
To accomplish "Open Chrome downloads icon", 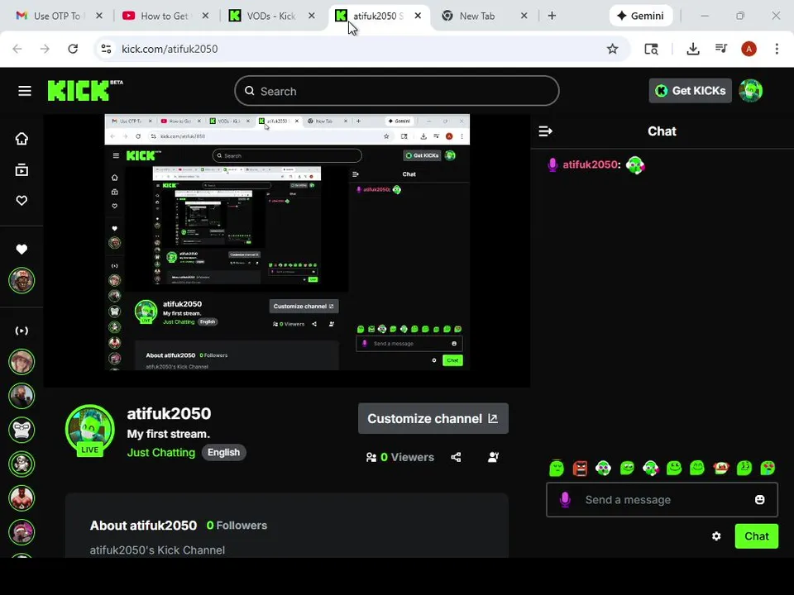I will point(693,49).
